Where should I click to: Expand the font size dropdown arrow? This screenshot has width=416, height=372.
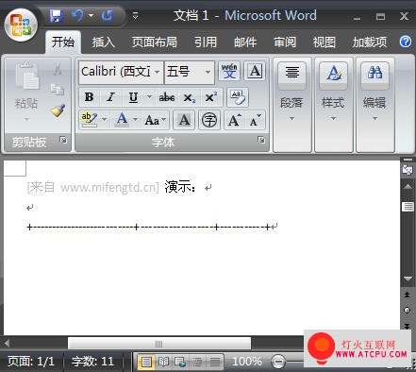208,73
